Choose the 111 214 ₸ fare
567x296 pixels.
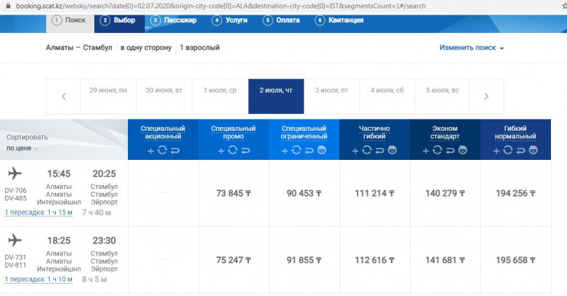[x=375, y=194]
